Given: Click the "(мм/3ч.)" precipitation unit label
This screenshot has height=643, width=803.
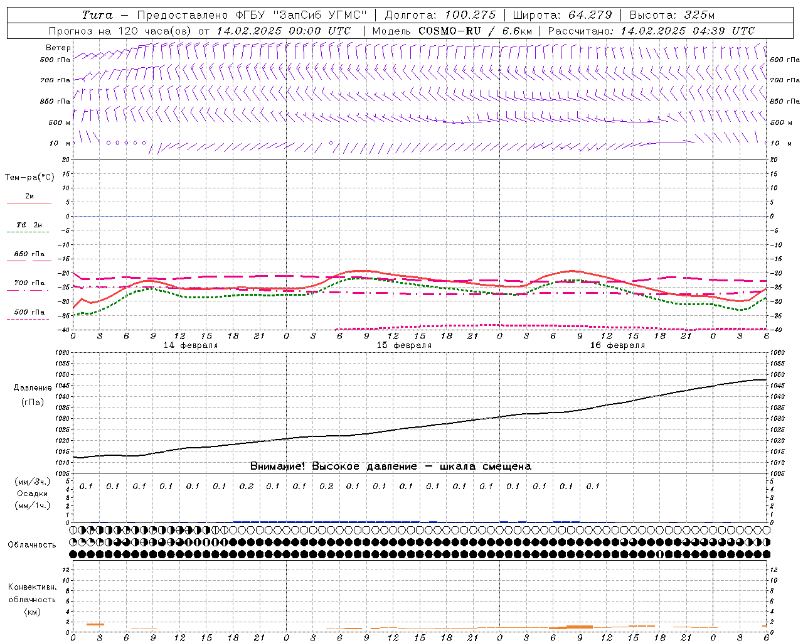Looking at the screenshot, I should (33, 482).
